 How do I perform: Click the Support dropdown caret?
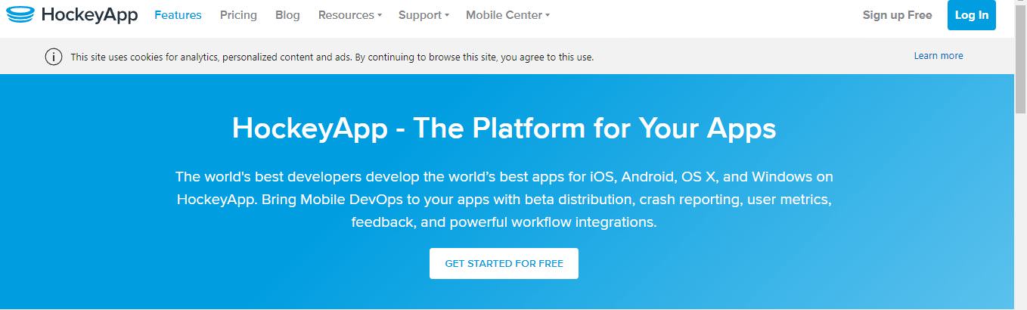tap(446, 16)
